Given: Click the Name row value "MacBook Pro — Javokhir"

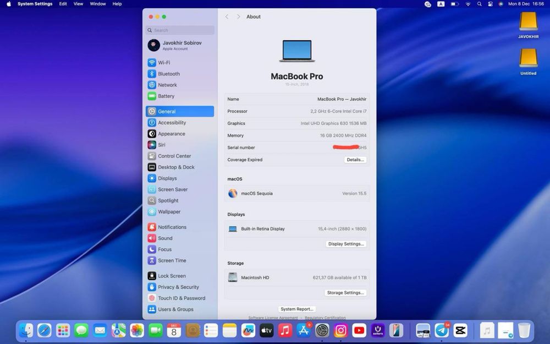Looking at the screenshot, I should tap(342, 99).
